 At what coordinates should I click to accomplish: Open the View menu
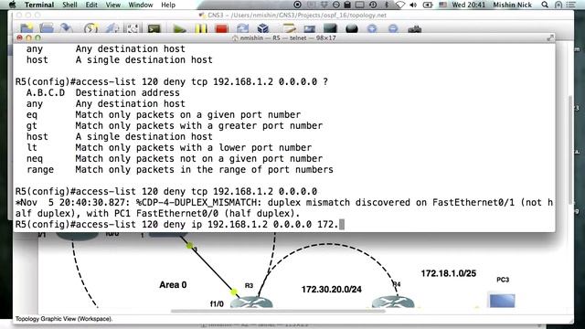[x=113, y=5]
